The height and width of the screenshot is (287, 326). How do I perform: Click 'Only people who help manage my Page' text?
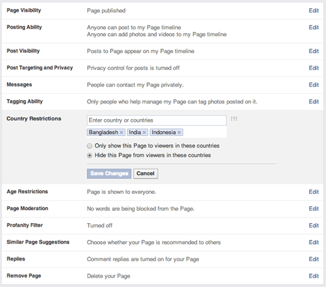[172, 102]
